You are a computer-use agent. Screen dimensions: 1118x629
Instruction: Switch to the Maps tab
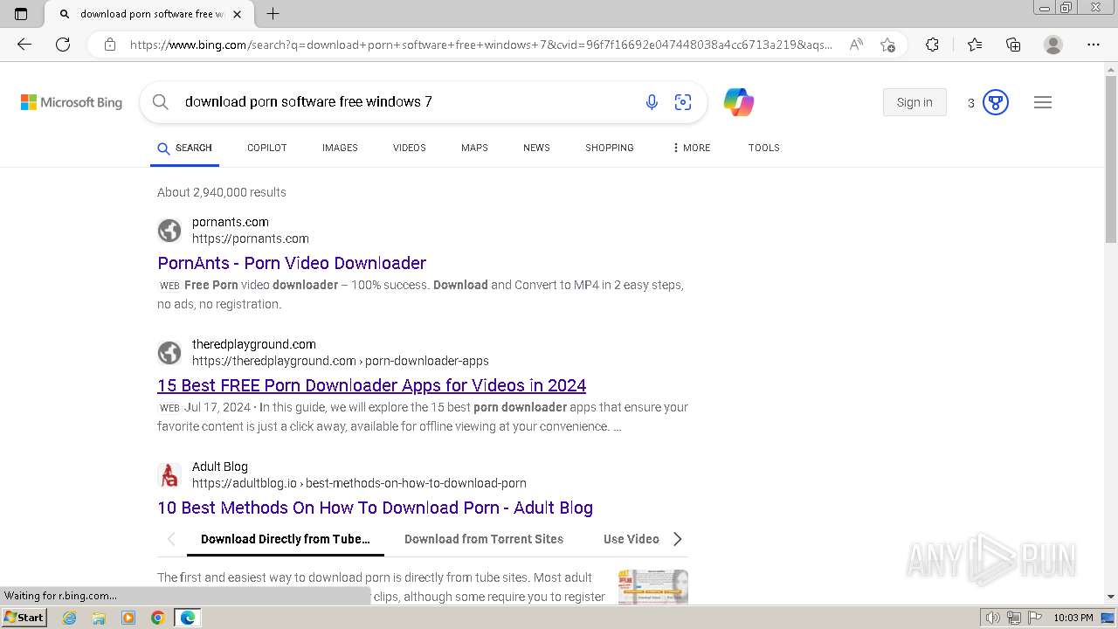[x=474, y=148]
